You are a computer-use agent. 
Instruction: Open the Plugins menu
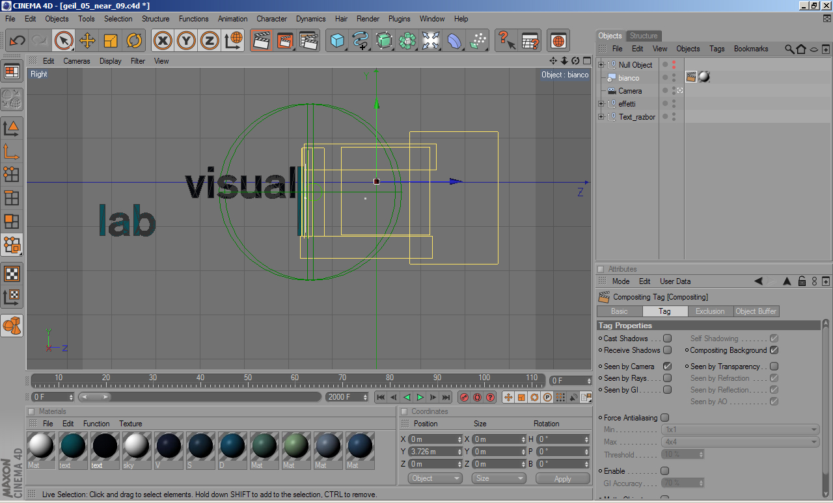click(x=400, y=19)
